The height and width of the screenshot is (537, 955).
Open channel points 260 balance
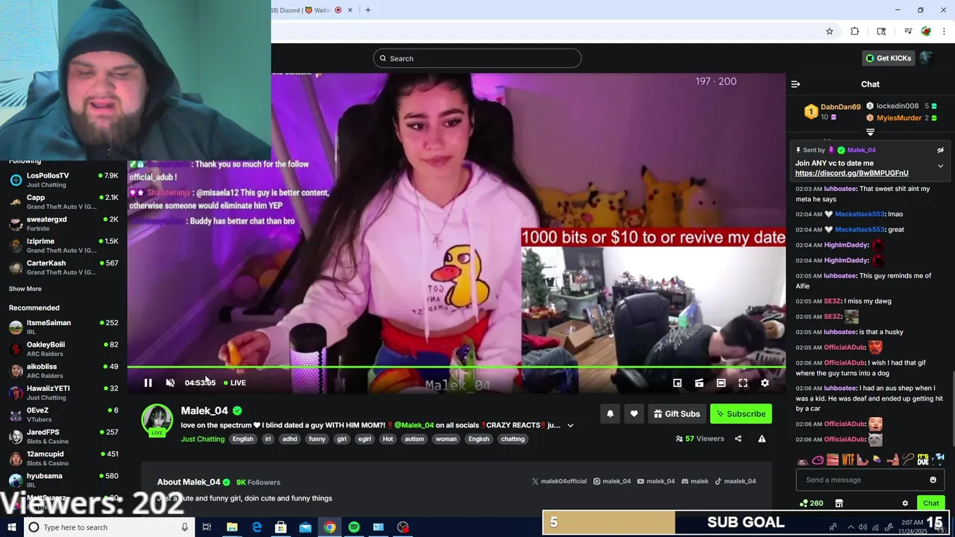tap(811, 503)
